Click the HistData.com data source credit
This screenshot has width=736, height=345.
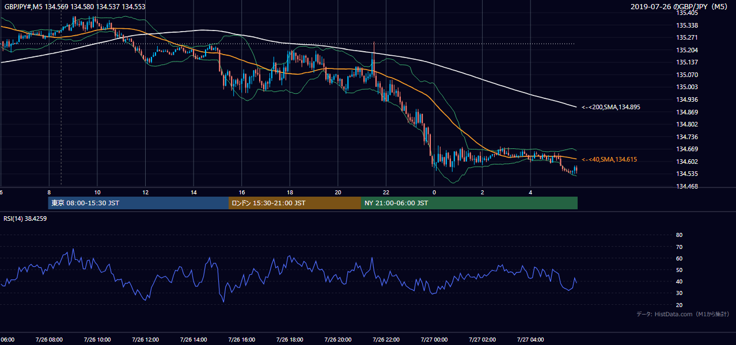(x=683, y=314)
